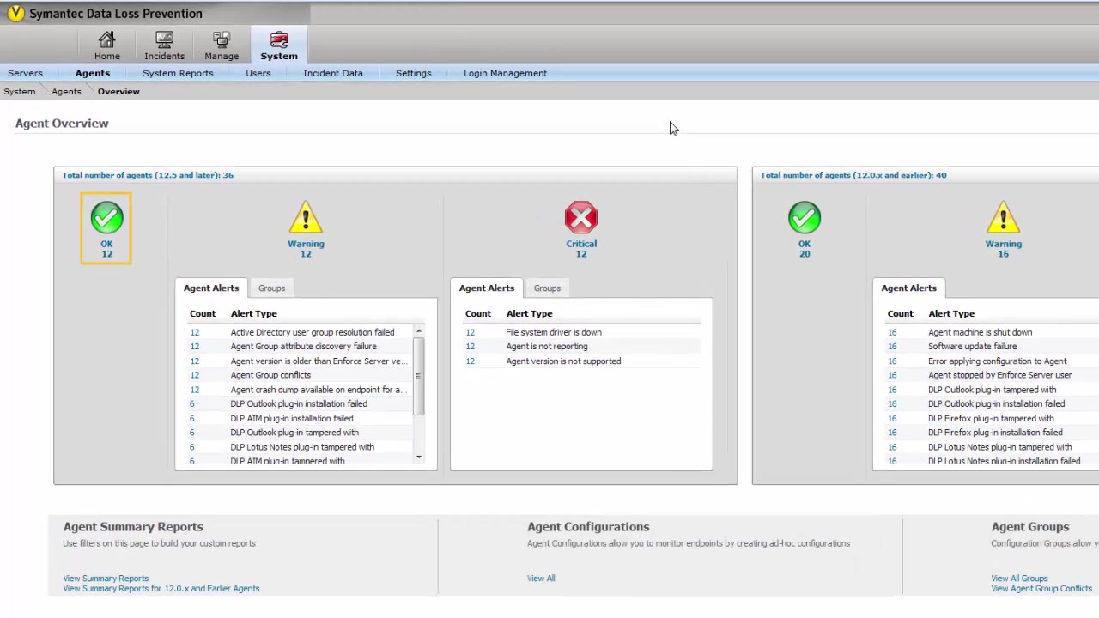Click the Warning icon showing 16 agents
The width and height of the screenshot is (1099, 618).
click(1003, 218)
